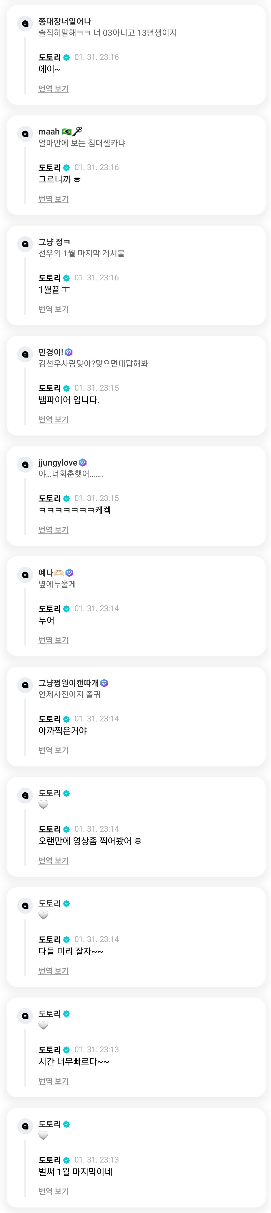271x1213 pixels.
Task: Translate the 다들 미리 잘자~~ reply
Action: click(53, 971)
